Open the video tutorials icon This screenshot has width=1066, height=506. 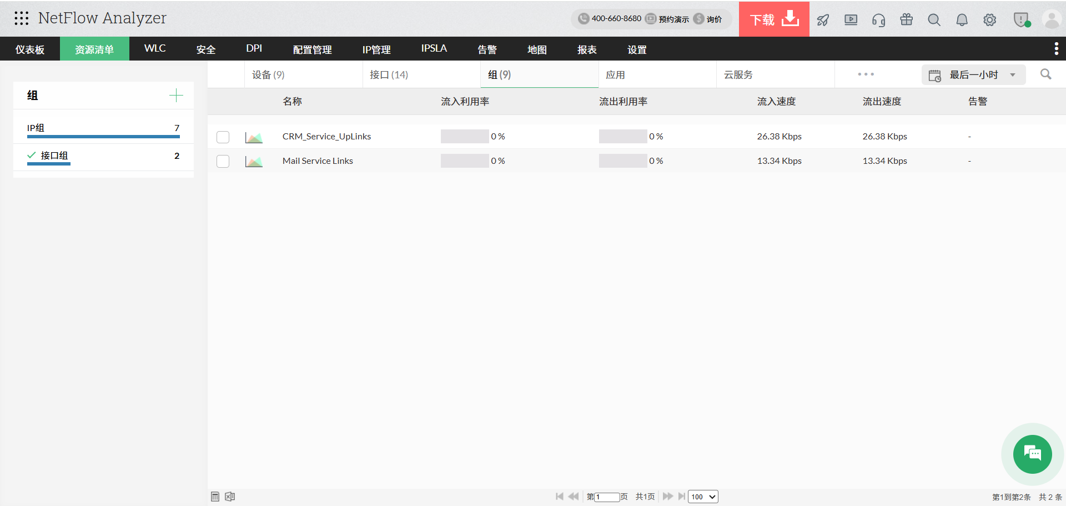coord(851,19)
